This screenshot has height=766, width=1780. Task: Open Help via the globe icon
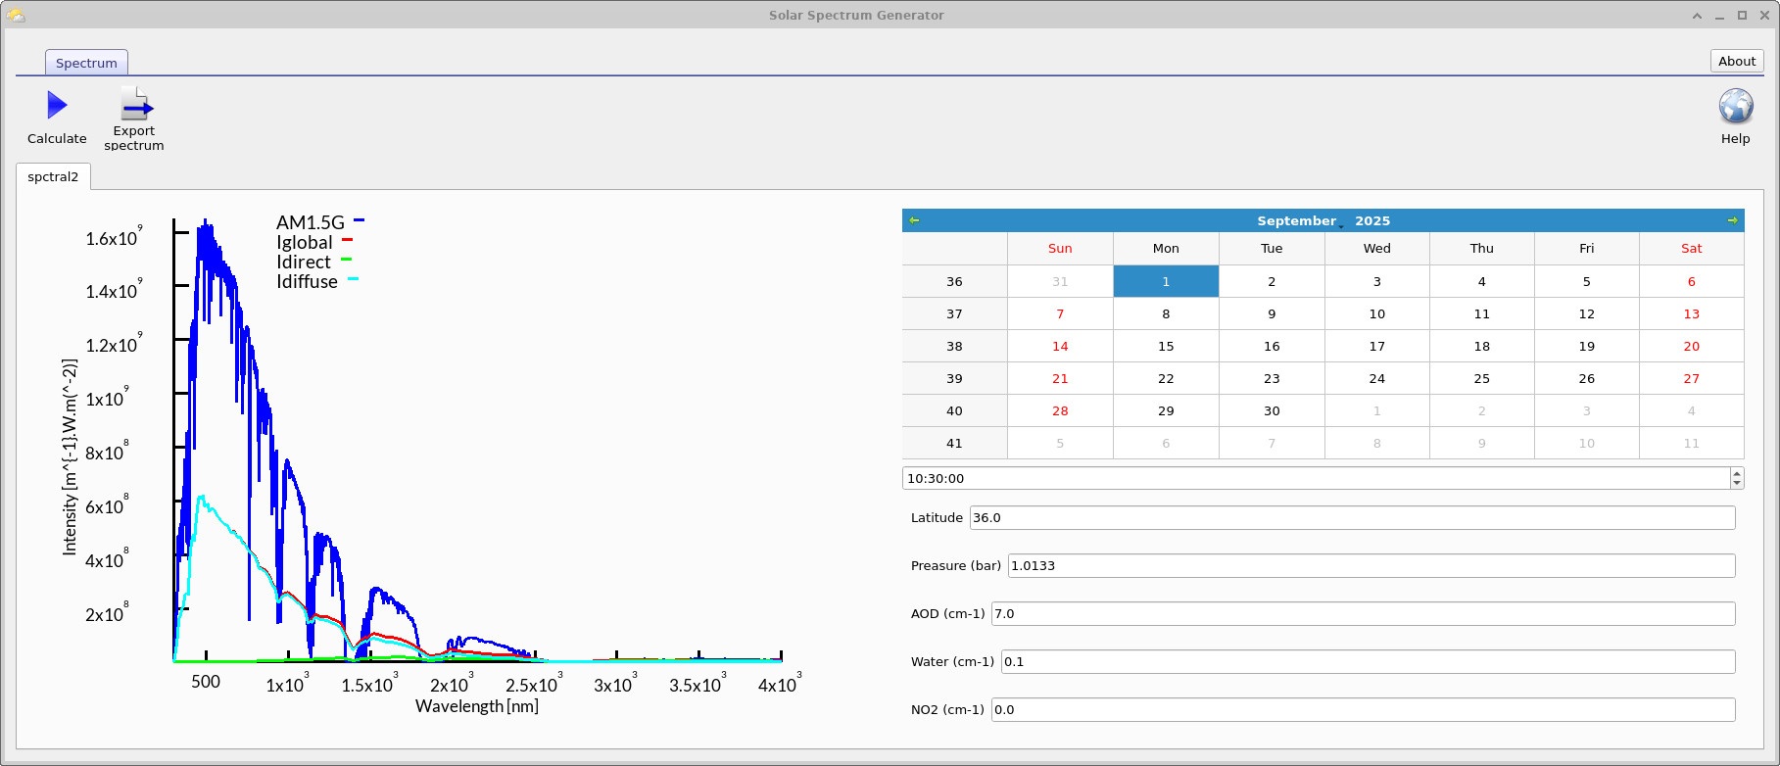[x=1735, y=106]
